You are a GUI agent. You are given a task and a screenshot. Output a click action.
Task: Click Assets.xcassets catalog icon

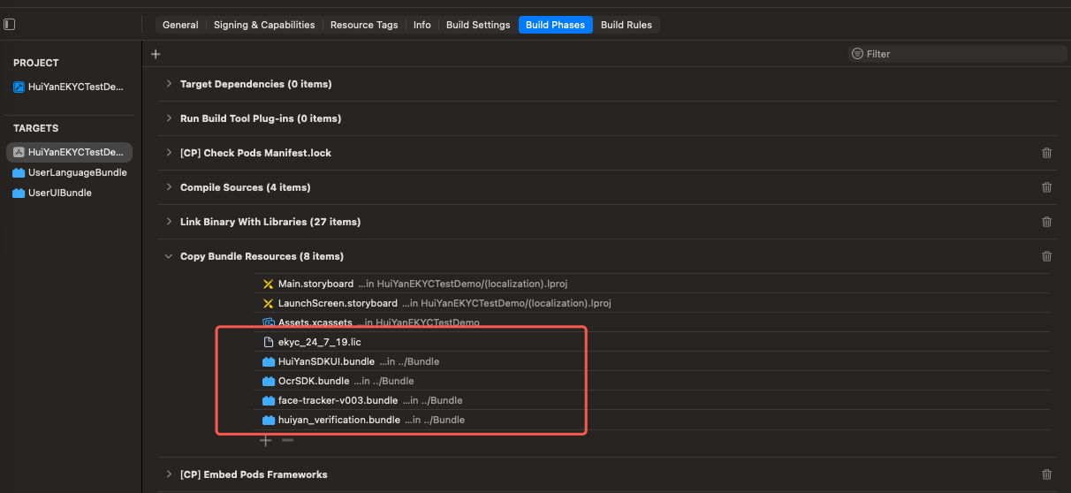pyautogui.click(x=269, y=322)
